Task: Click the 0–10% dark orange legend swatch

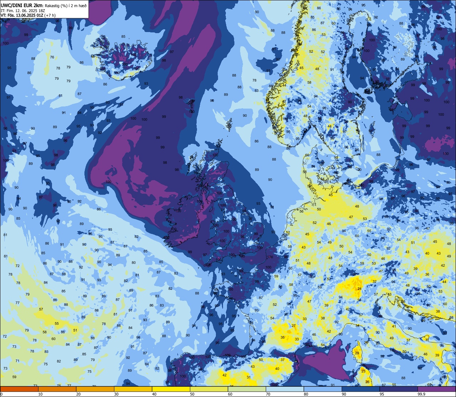Action: click(19, 389)
